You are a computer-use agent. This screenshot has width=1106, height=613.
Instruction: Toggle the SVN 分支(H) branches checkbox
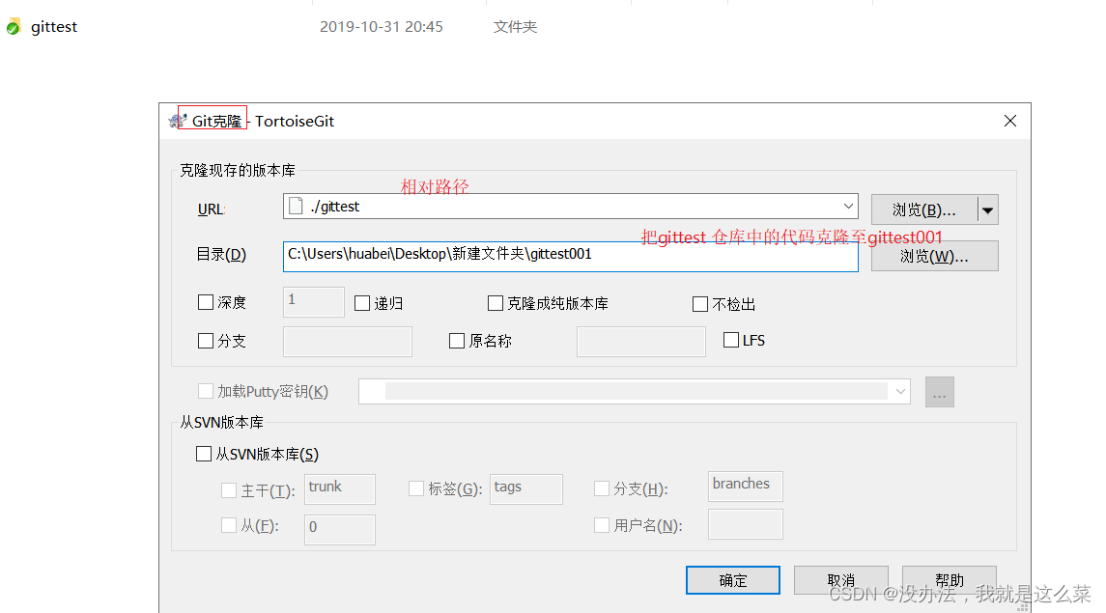602,488
